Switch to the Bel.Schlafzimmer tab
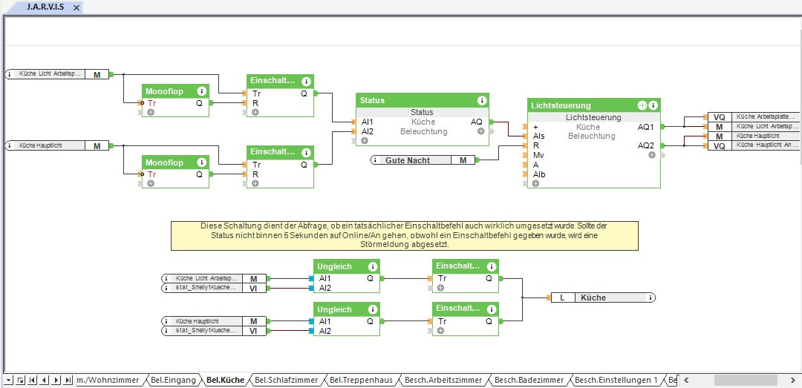This screenshot has height=388, width=802. [287, 380]
